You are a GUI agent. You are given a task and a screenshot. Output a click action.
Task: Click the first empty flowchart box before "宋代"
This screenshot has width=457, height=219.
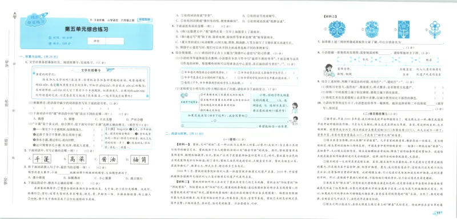point(345,59)
